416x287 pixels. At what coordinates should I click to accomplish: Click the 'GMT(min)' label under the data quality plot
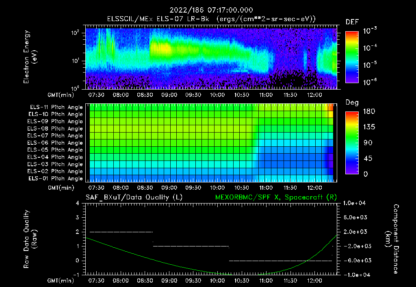[x=61, y=281]
